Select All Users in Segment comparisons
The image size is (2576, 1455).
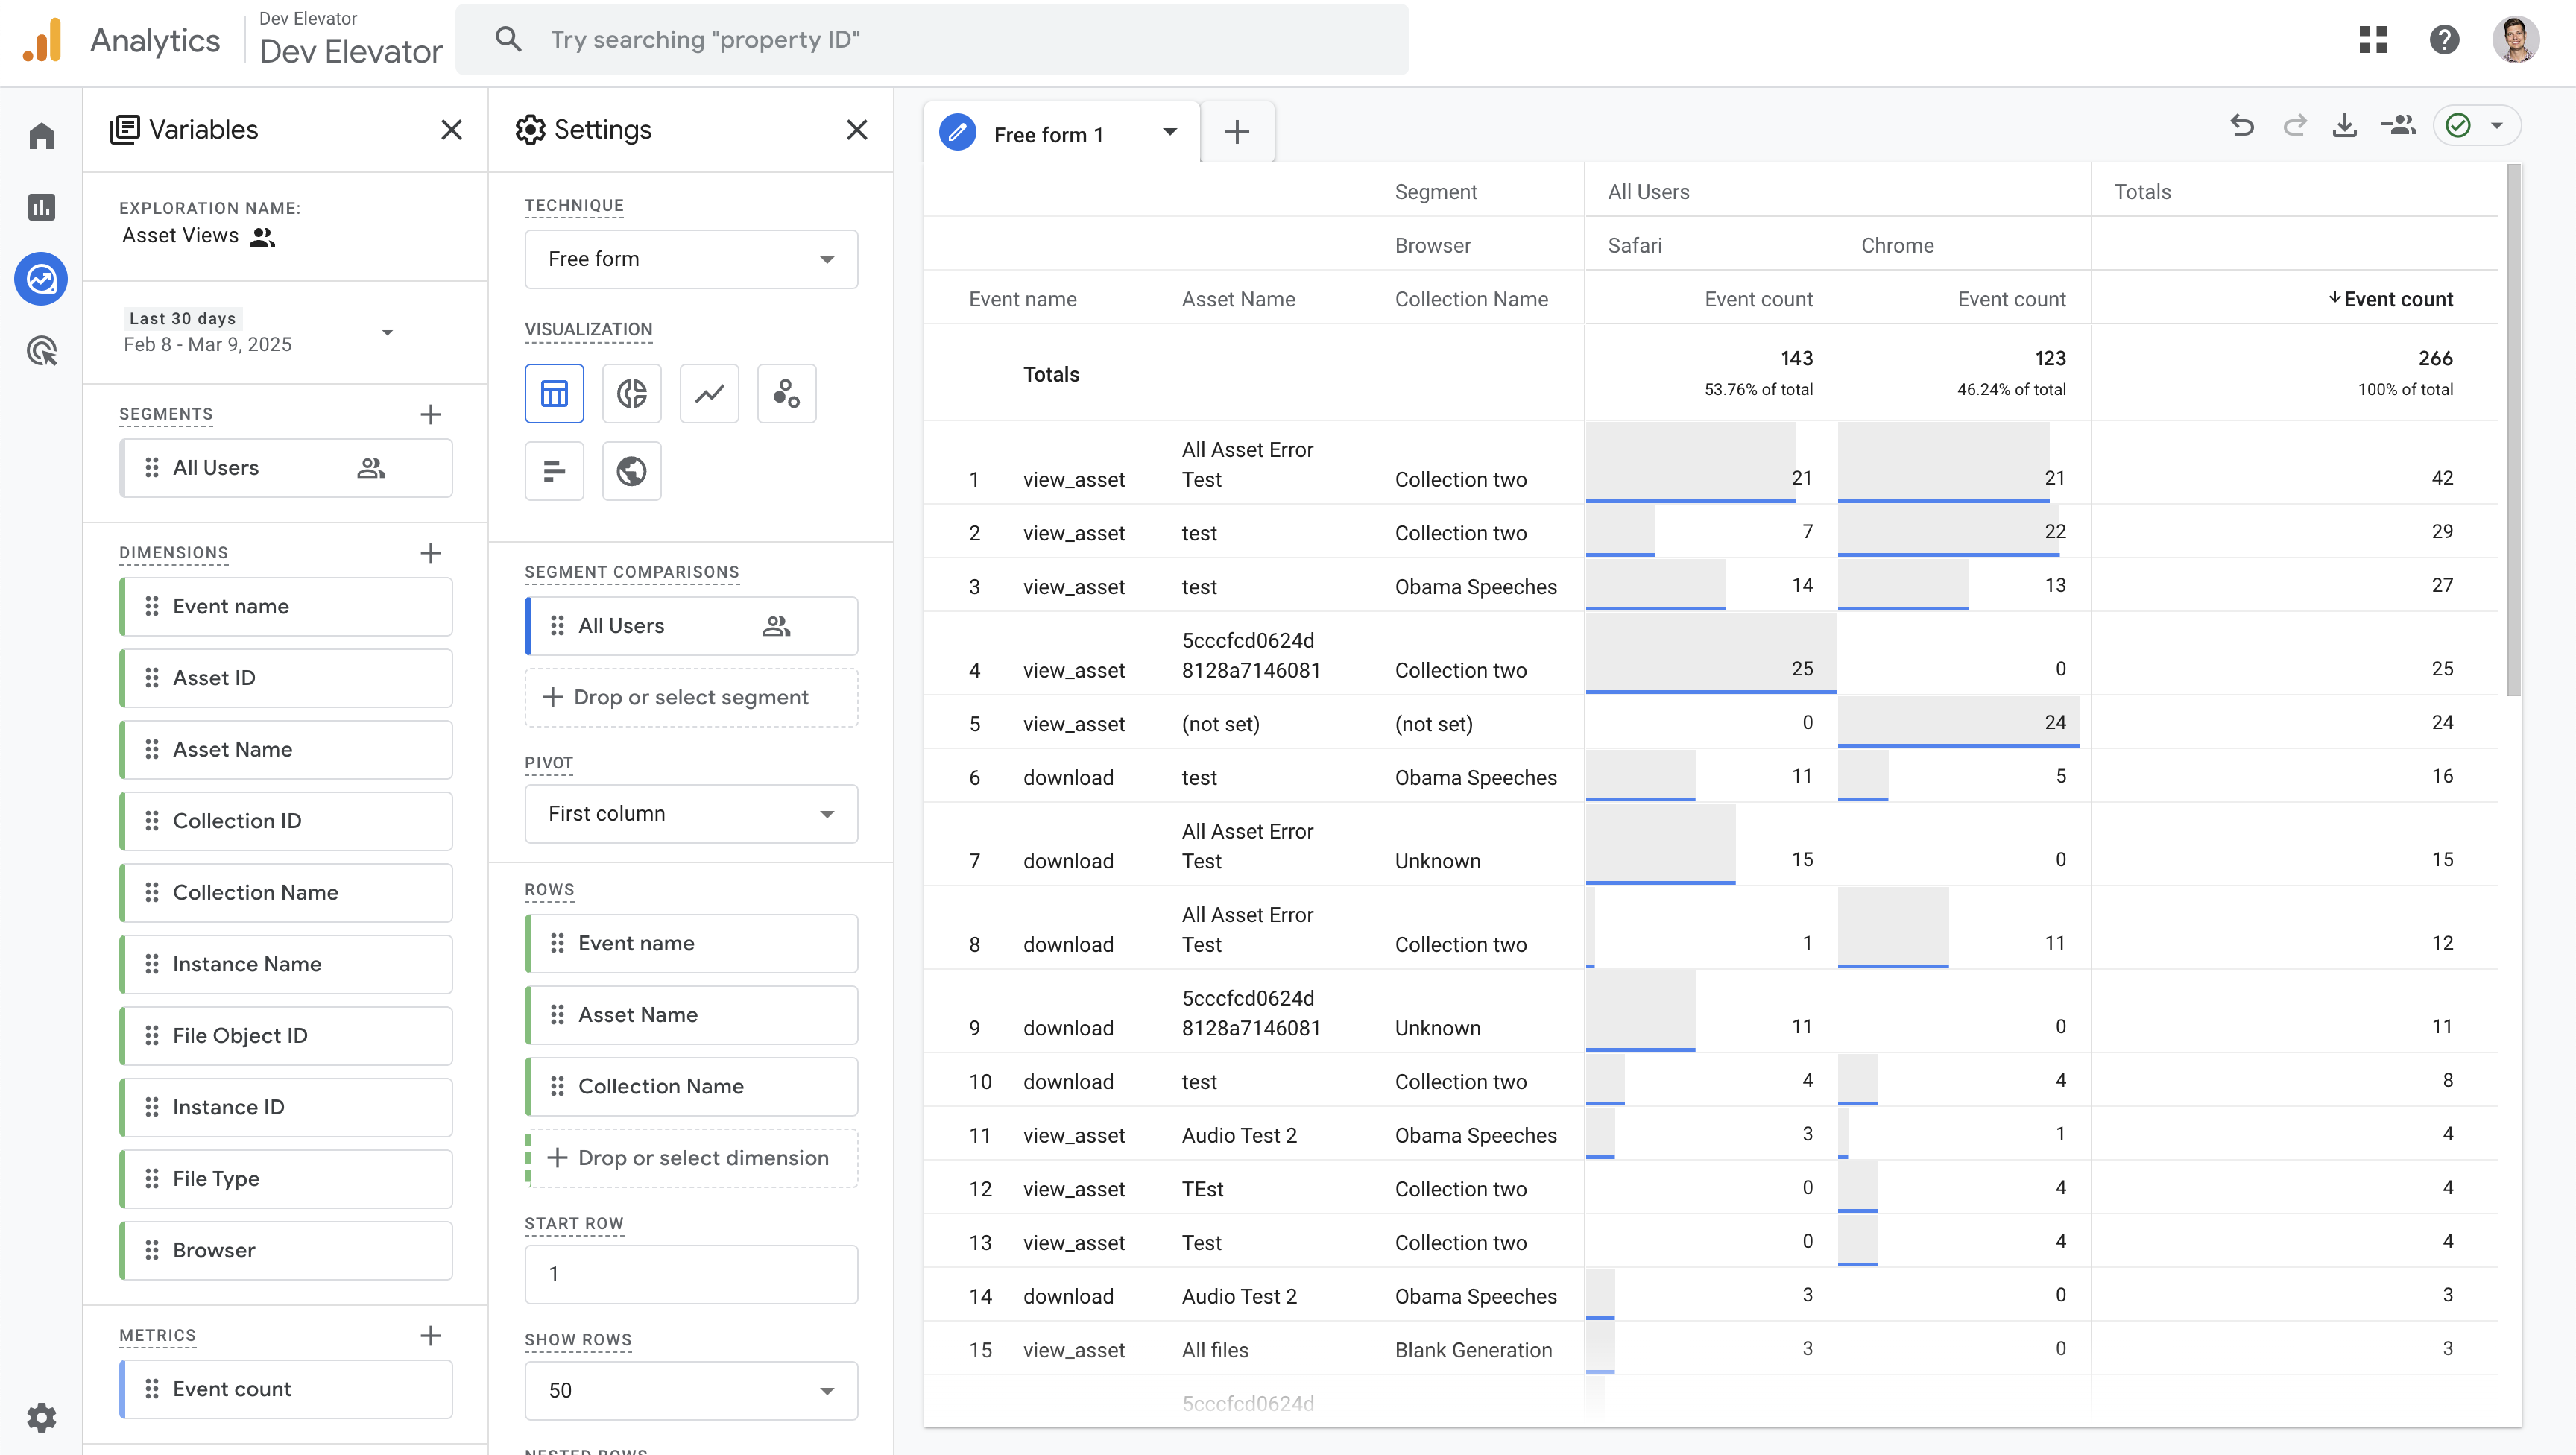[691, 626]
